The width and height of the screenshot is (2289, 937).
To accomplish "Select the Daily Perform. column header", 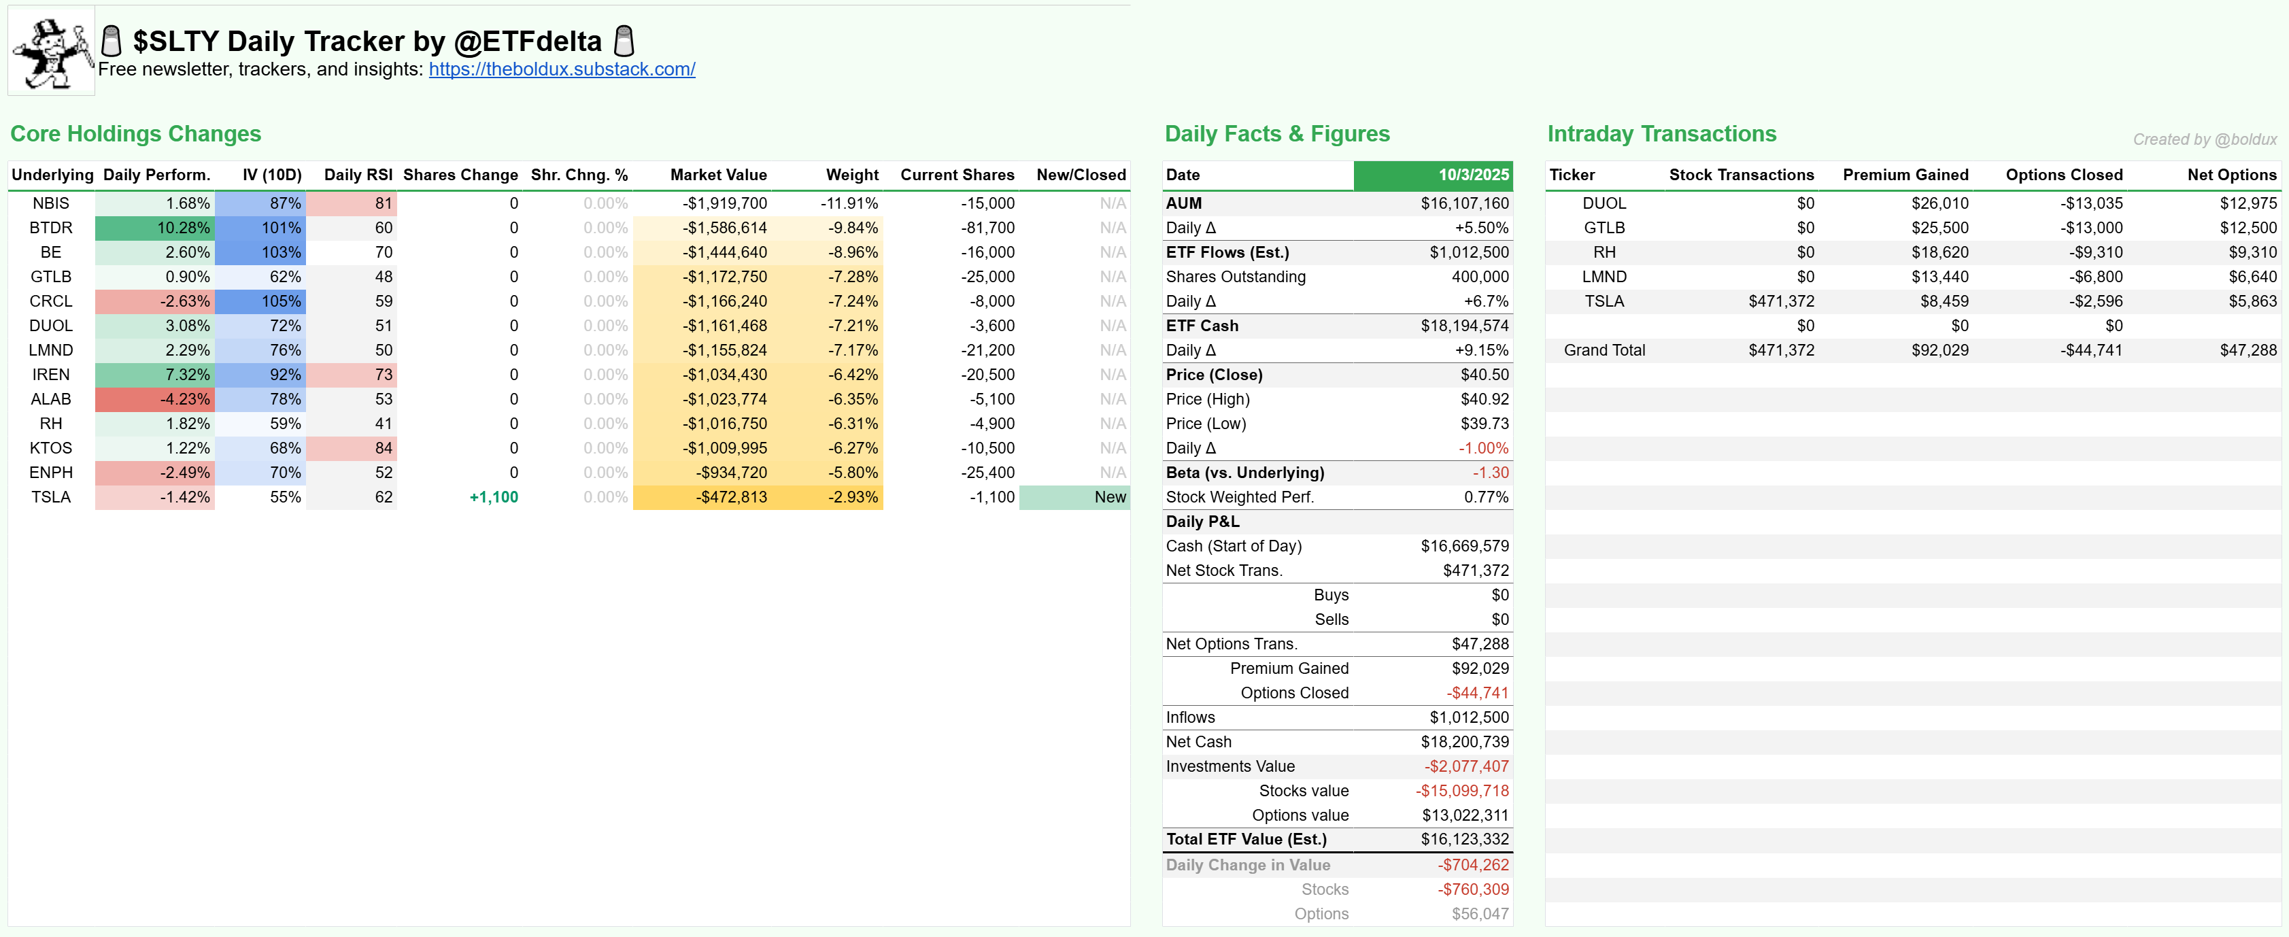I will [x=156, y=175].
